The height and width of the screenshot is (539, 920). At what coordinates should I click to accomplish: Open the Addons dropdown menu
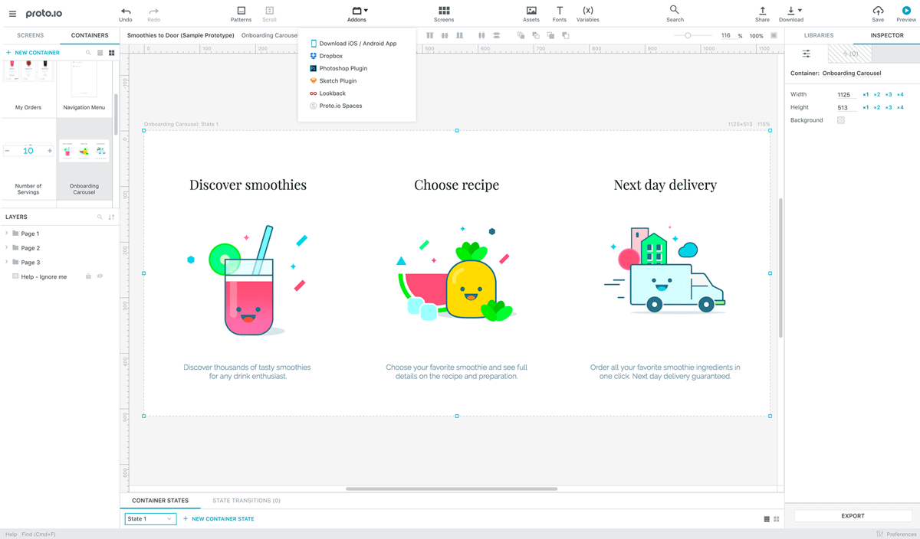356,14
